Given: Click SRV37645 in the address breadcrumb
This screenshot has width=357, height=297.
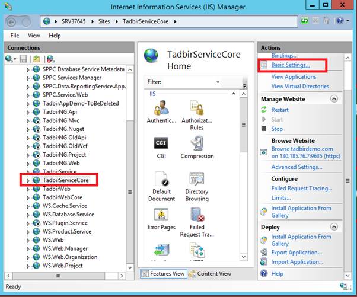Looking at the screenshot, I should pos(74,21).
